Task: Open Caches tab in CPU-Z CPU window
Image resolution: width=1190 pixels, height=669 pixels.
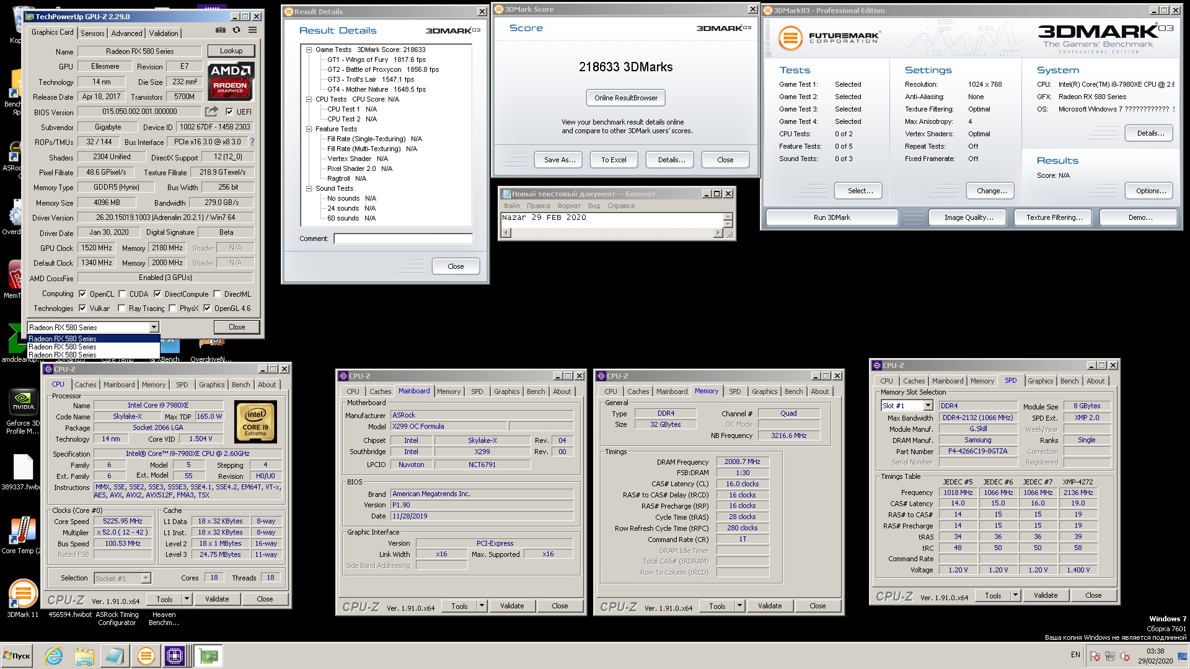Action: point(86,385)
